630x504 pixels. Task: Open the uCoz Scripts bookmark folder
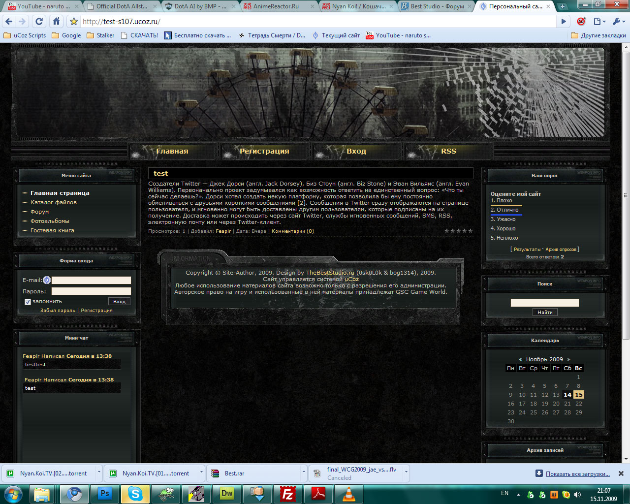pyautogui.click(x=25, y=35)
